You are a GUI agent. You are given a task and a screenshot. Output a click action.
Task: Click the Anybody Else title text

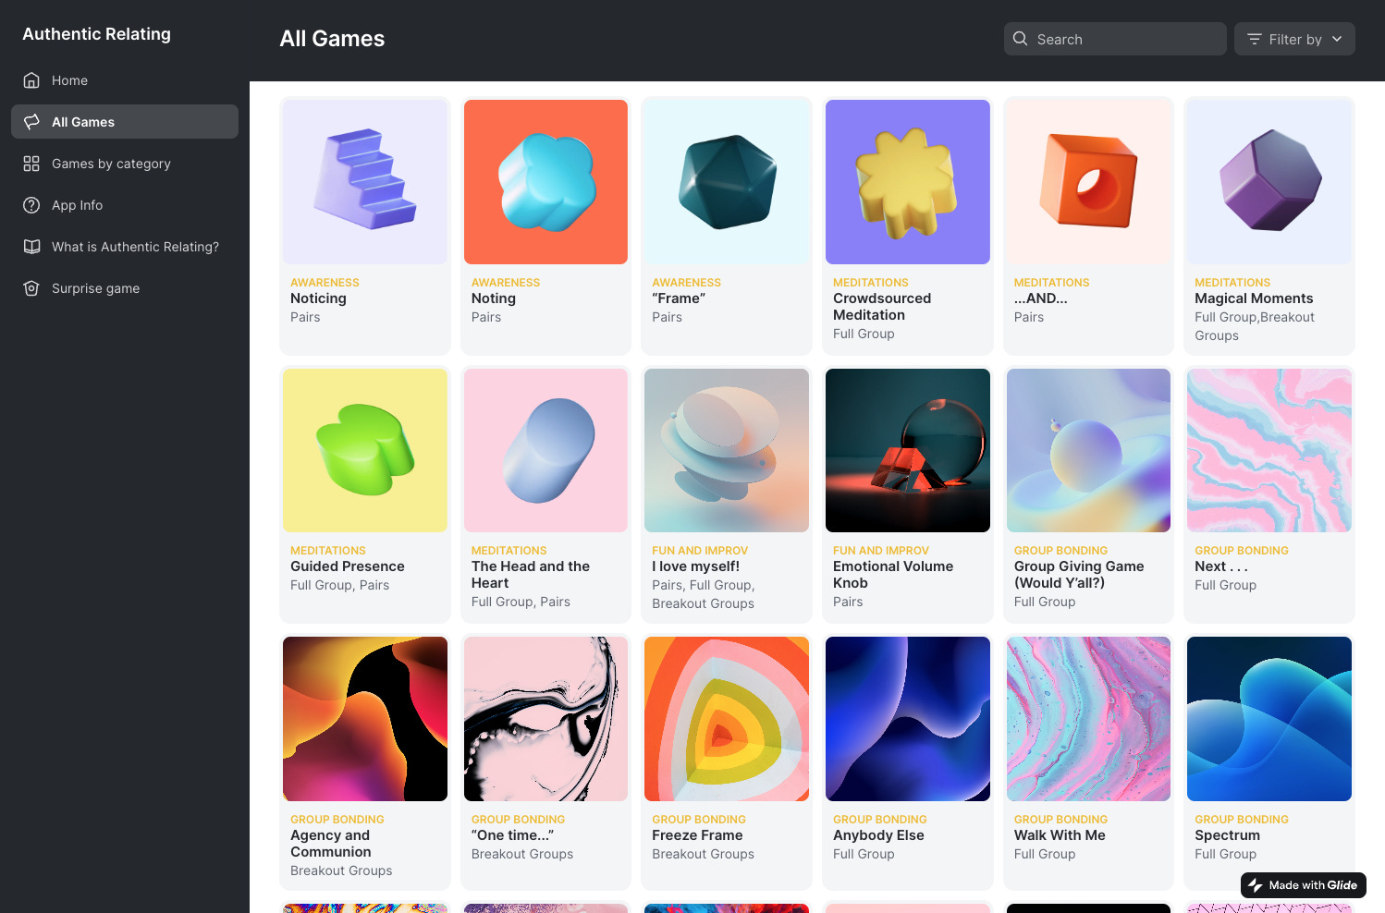point(878,835)
